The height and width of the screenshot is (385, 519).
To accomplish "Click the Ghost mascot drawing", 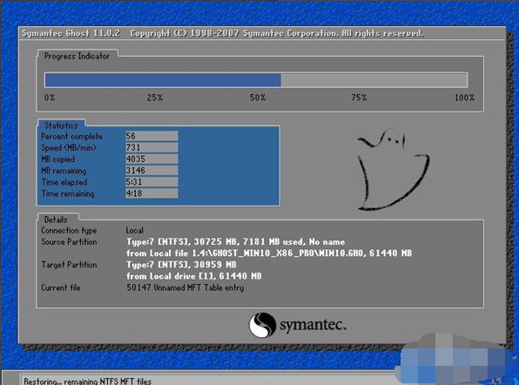I will click(x=393, y=169).
